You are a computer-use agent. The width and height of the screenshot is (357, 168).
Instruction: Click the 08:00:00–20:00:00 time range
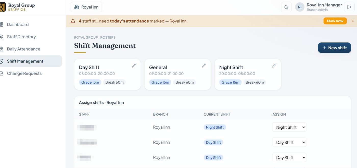(x=97, y=74)
